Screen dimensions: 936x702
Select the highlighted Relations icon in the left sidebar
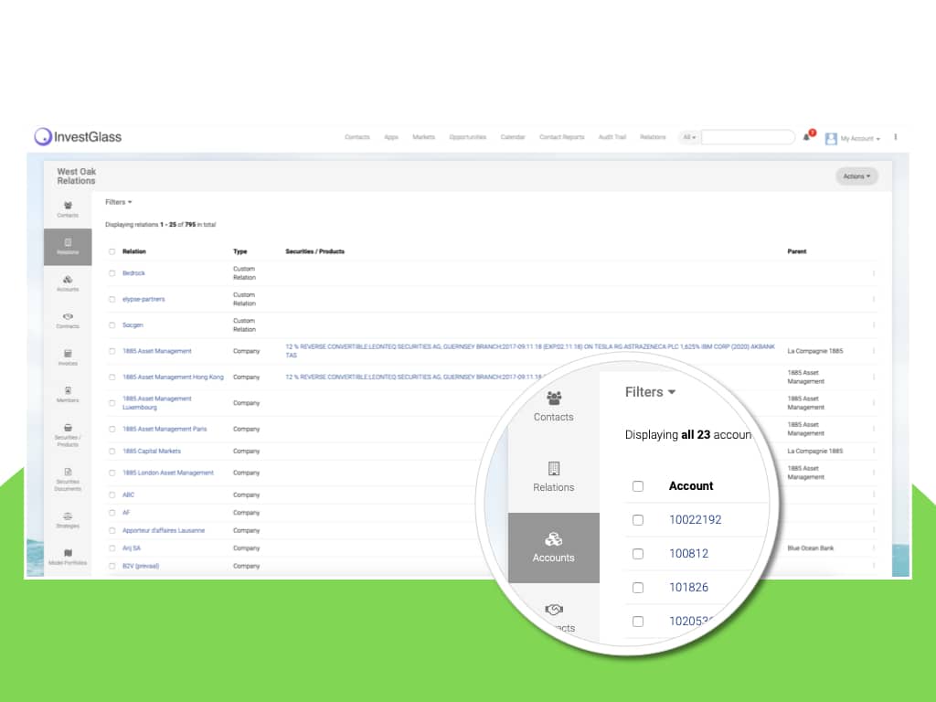(68, 247)
